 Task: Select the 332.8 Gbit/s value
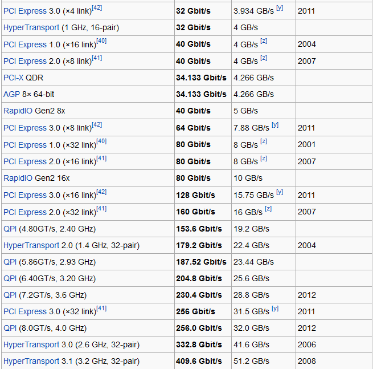pyautogui.click(x=199, y=344)
